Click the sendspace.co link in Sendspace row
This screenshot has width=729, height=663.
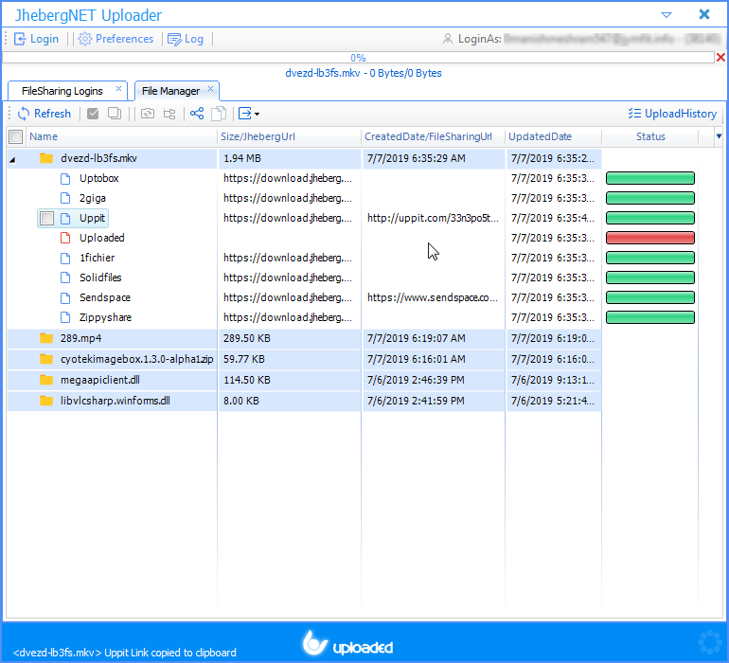[x=433, y=297]
